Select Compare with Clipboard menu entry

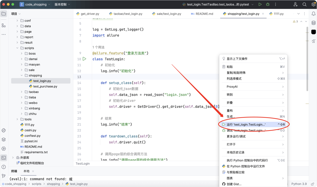click(x=254, y=172)
